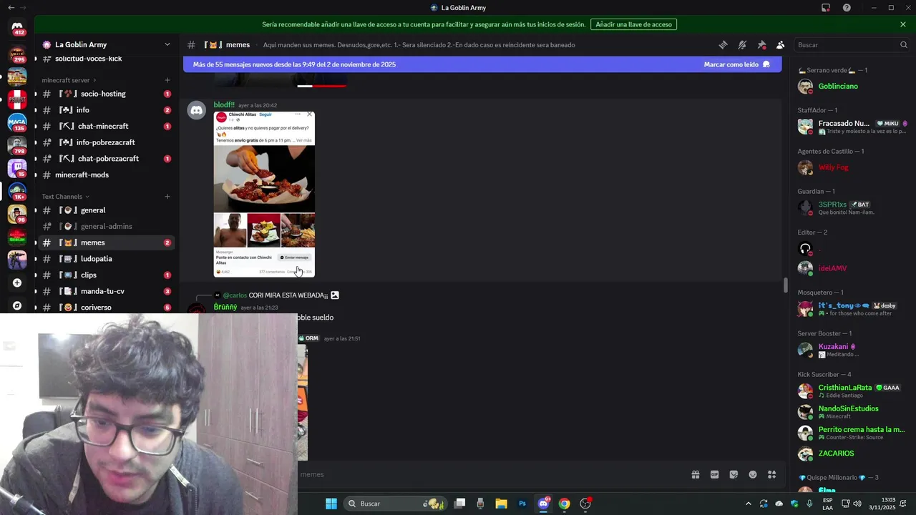Open the Discover servers compass icon
This screenshot has height=515, width=916.
[x=17, y=305]
